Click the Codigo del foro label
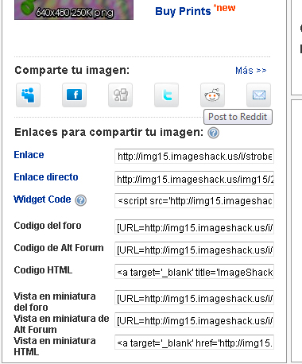Screen dimensions: 302x364 48,226
